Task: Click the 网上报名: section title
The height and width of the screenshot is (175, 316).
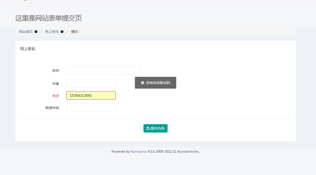Action: (x=28, y=49)
